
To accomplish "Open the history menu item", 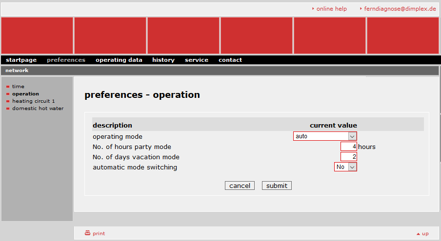I will pos(163,60).
